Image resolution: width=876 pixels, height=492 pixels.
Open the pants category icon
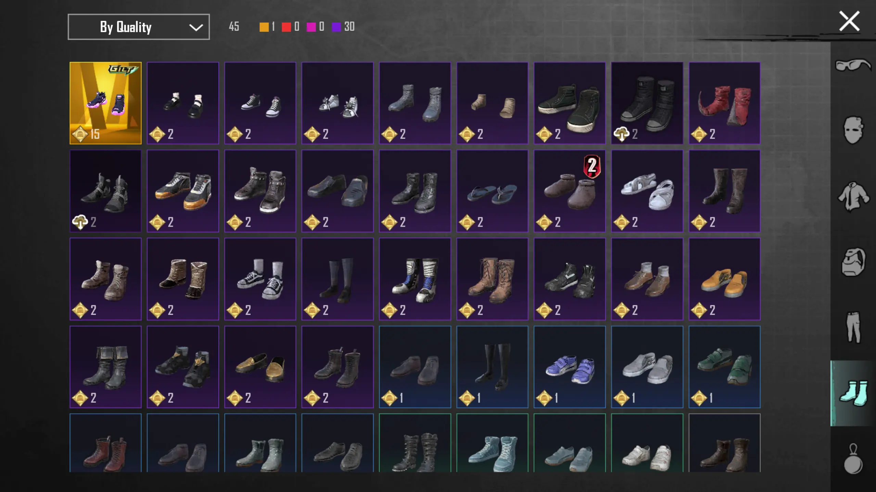(x=853, y=327)
